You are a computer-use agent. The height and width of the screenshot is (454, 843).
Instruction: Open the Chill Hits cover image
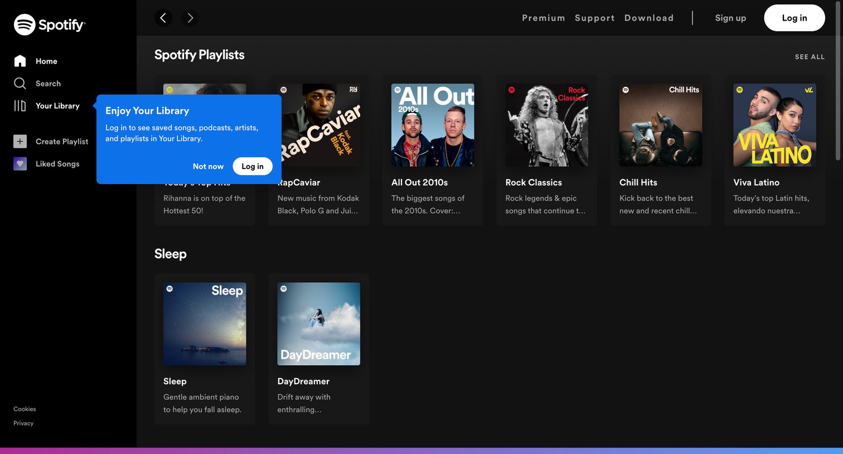pos(661,125)
